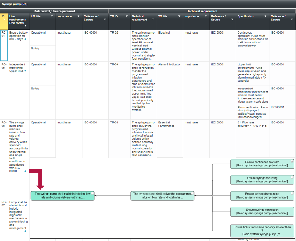
Task: Toggle the filter on the User requirement column
Action: click(x=26, y=26)
